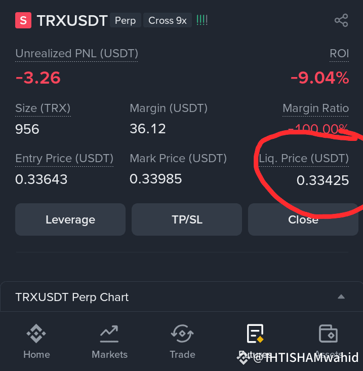
Task: Open the Markets chart icon
Action: pos(109,334)
